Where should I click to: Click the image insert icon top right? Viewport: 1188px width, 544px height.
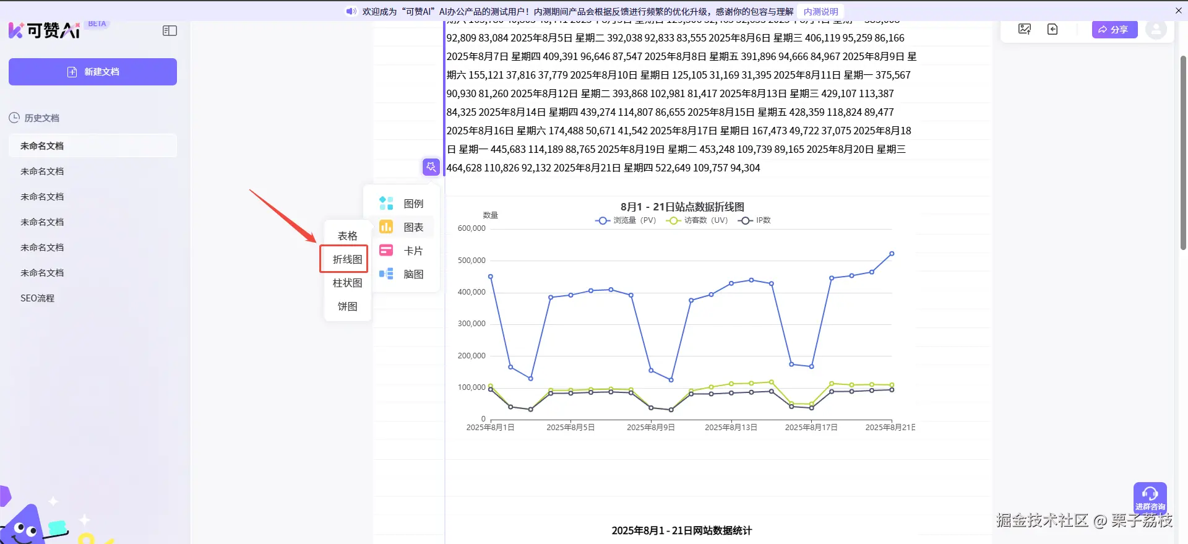[x=1025, y=29]
